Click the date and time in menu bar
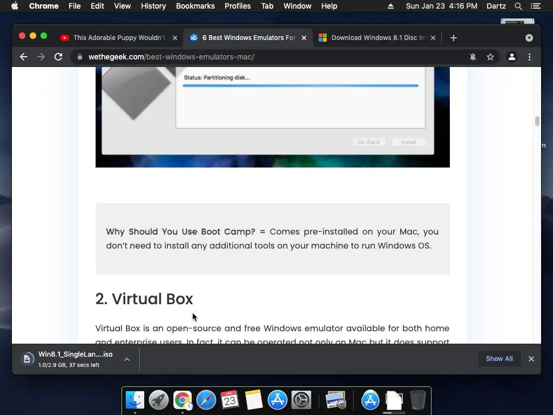The width and height of the screenshot is (553, 415). (x=442, y=6)
